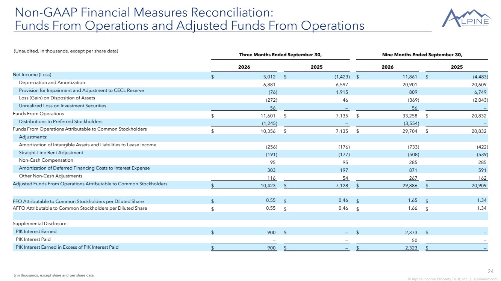Click the PIK Interest Earned row label
Image resolution: width=501 pixels, height=281 pixels.
tap(36, 231)
